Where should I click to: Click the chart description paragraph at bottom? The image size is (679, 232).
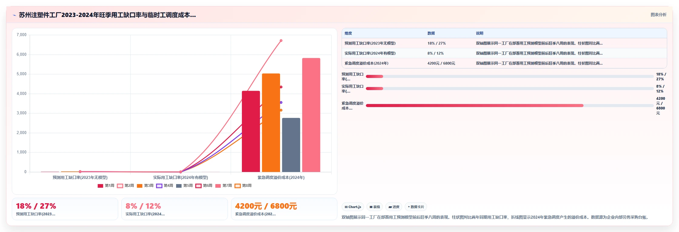(495, 217)
